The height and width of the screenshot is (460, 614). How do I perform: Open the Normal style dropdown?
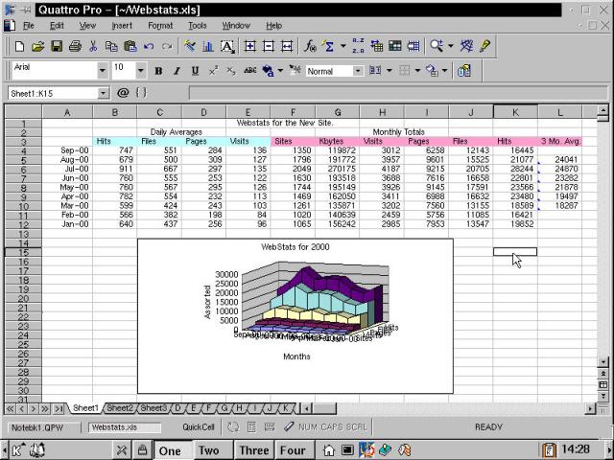click(358, 71)
